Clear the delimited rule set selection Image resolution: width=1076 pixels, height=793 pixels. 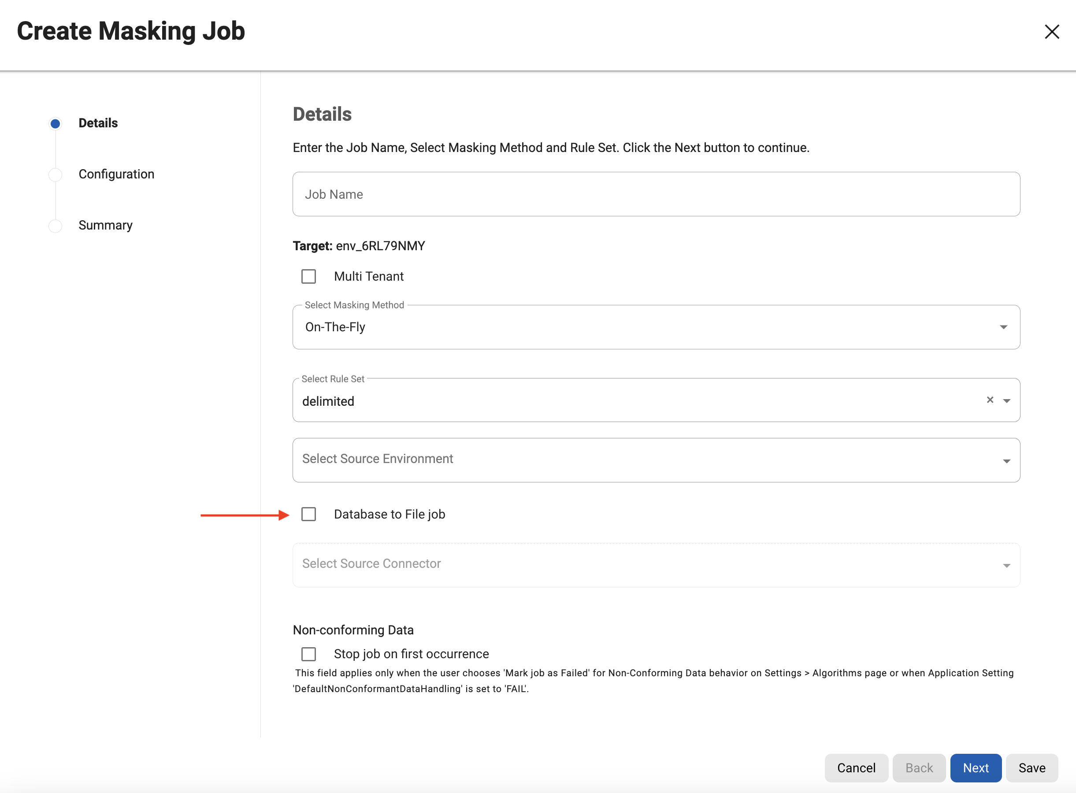990,400
